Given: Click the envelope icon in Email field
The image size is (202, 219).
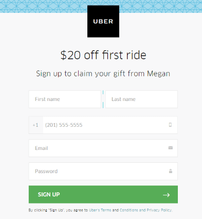Looking at the screenshot, I should [x=171, y=148].
